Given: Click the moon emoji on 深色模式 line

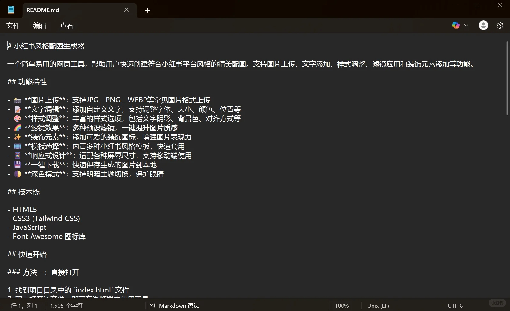Looking at the screenshot, I should tap(18, 174).
